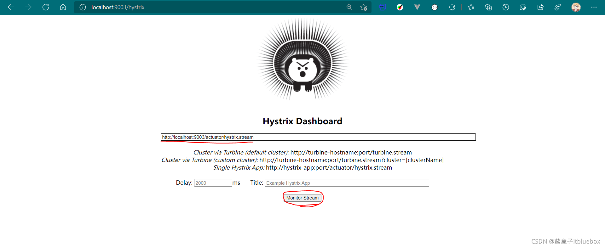Click the Hystrix stream URL input field
Screen dimensions: 605x247
(x=318, y=137)
